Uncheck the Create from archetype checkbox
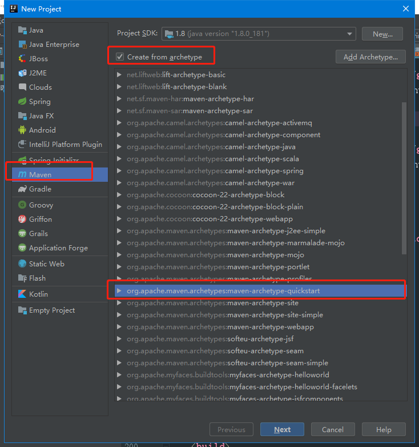The image size is (419, 447). [120, 57]
